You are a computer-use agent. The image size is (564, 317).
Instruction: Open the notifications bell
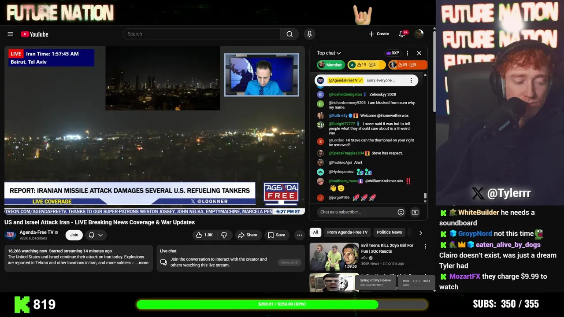(x=402, y=34)
